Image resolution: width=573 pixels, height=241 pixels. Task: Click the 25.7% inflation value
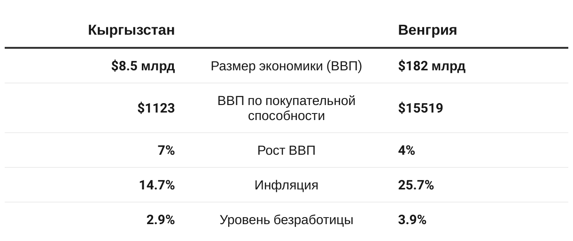tap(416, 185)
